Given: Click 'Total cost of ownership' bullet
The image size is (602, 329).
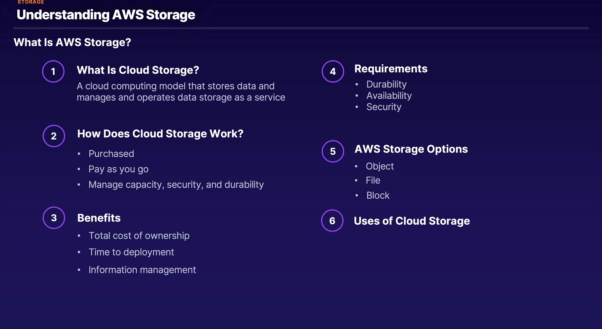Looking at the screenshot, I should (139, 236).
